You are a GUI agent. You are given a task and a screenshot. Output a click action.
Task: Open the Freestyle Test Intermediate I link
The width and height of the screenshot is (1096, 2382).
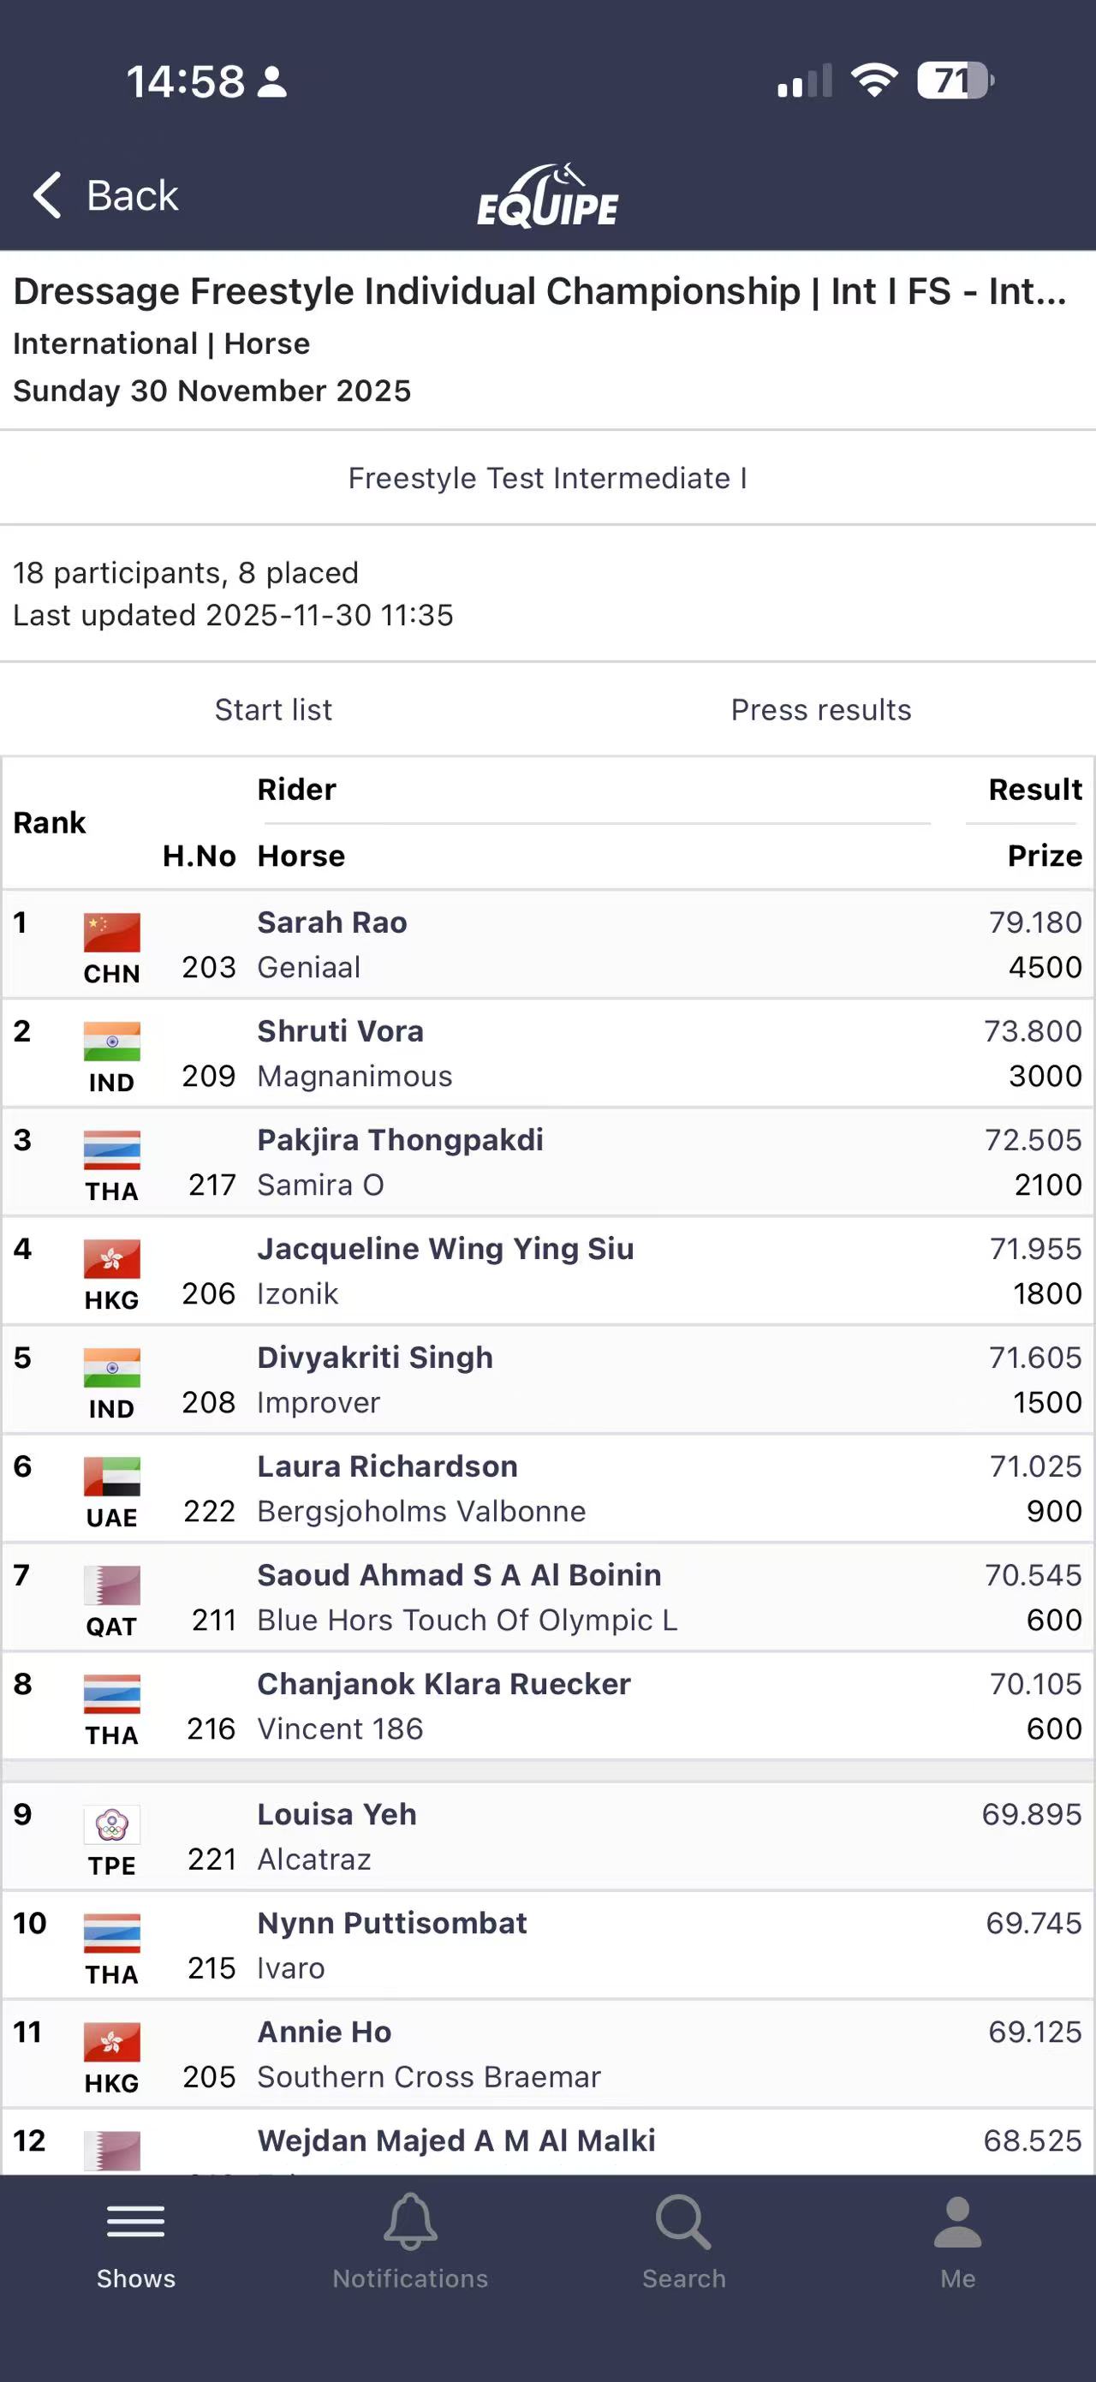point(547,478)
